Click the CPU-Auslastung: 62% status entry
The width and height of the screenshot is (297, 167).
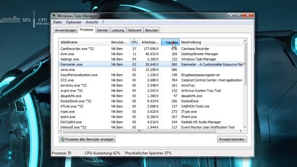(103, 153)
